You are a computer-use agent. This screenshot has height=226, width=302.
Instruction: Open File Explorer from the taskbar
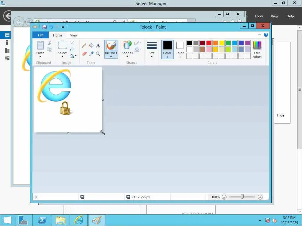pyautogui.click(x=60, y=220)
